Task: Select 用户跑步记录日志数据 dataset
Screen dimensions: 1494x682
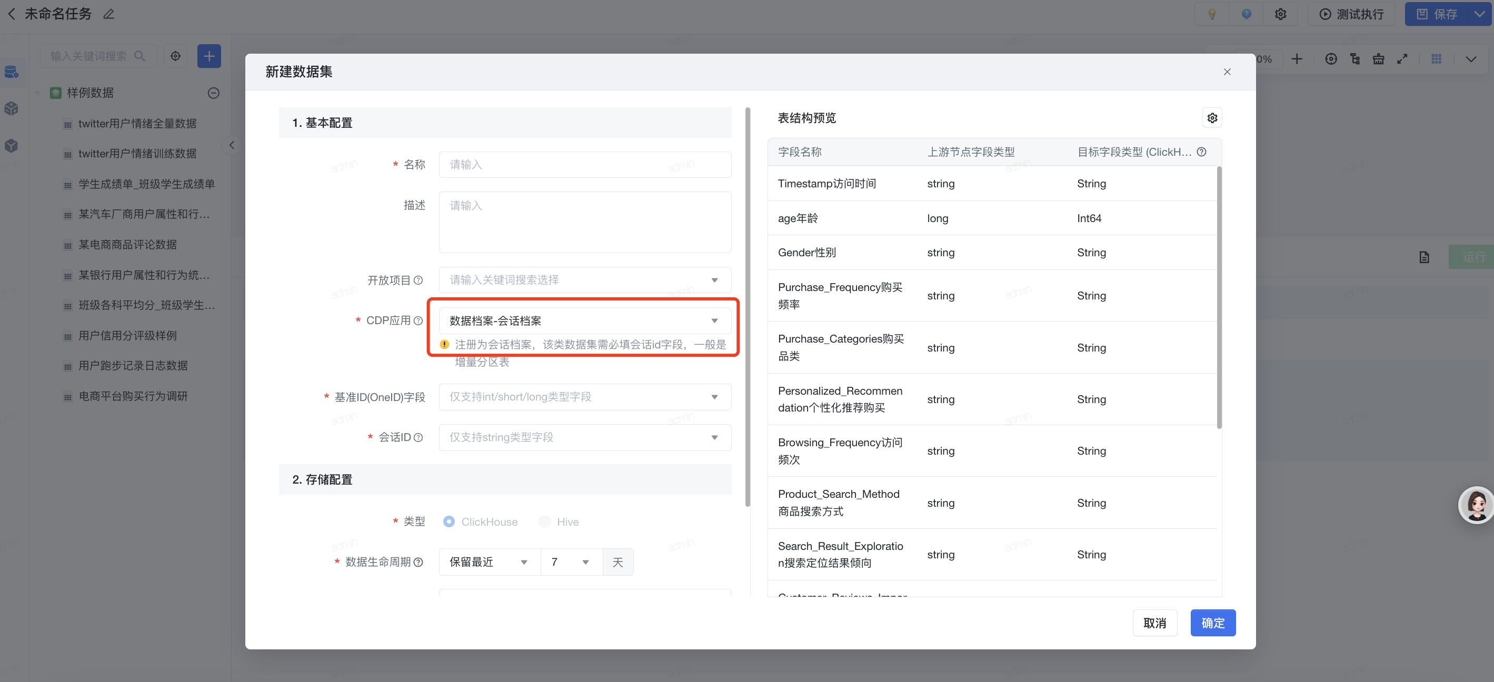Action: 133,366
